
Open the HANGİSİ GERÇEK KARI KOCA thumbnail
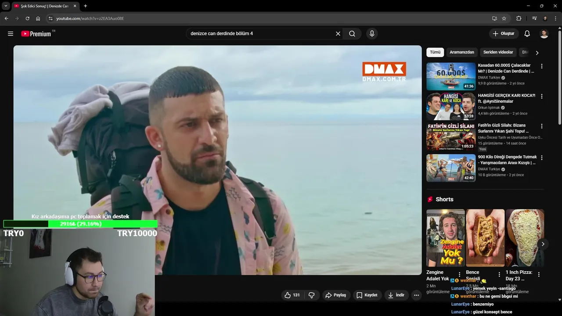coord(451,106)
